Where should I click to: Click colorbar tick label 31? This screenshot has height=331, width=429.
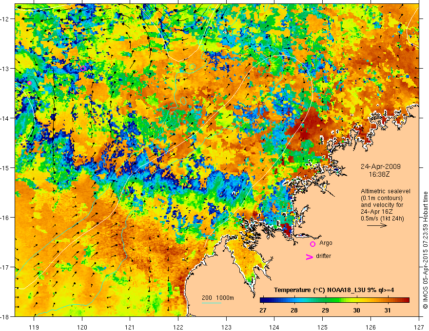388,310
